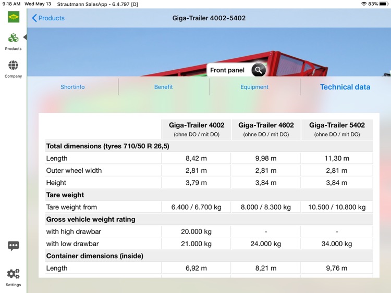Tap the Strautmann logo icon
The image size is (391, 293).
pos(14,17)
